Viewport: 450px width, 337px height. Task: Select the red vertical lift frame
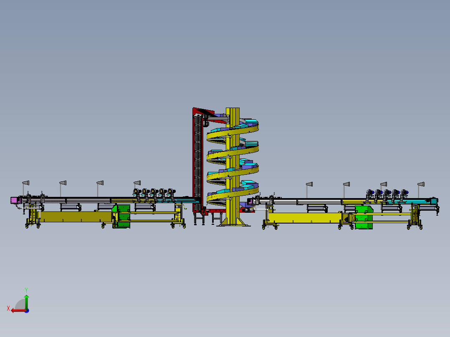pos(198,161)
